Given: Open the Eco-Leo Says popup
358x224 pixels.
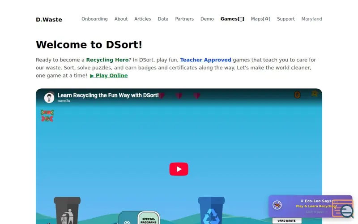Looking at the screenshot, I should coord(310,206).
